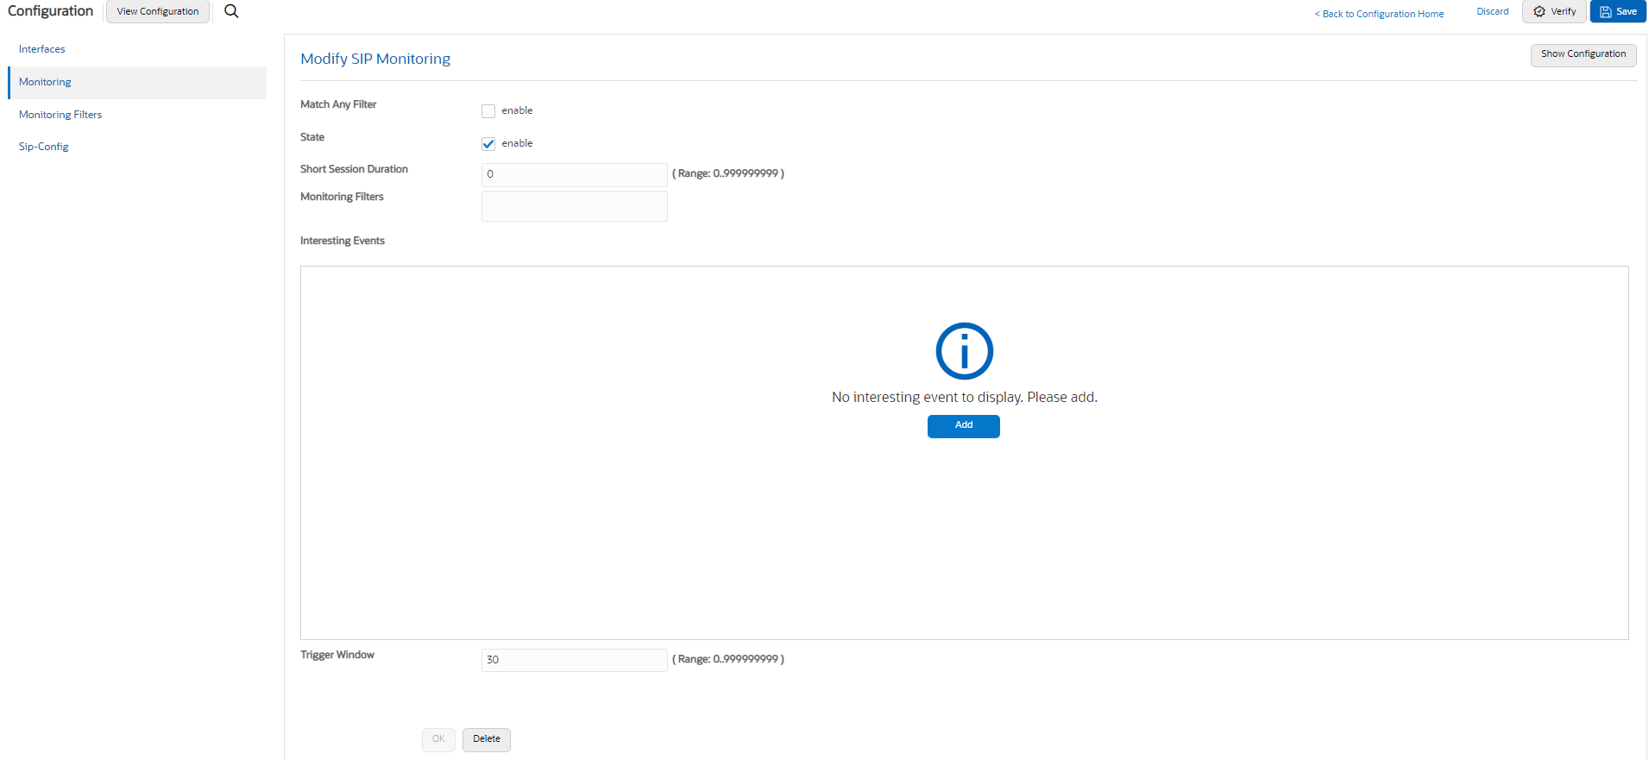This screenshot has width=1649, height=760.
Task: Click the Trigger Window label
Action: point(337,655)
